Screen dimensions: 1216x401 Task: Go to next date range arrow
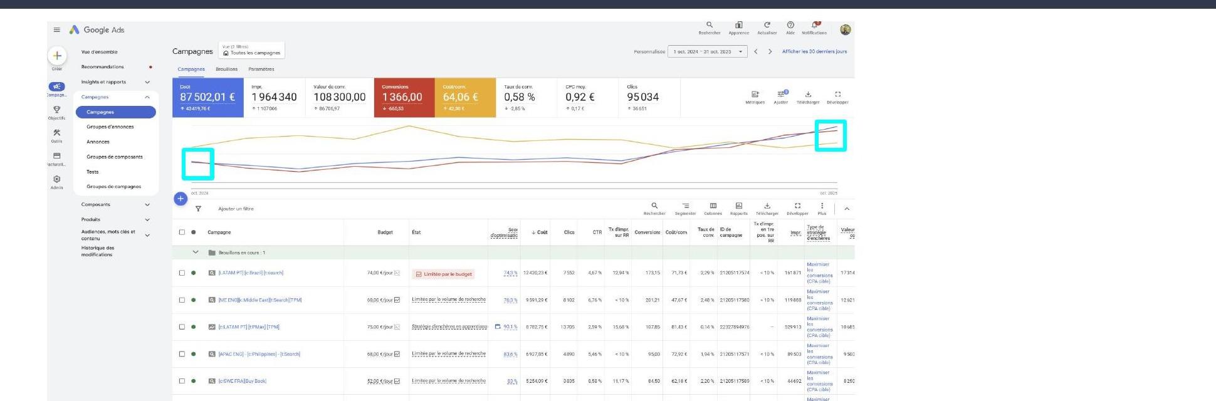pyautogui.click(x=770, y=51)
